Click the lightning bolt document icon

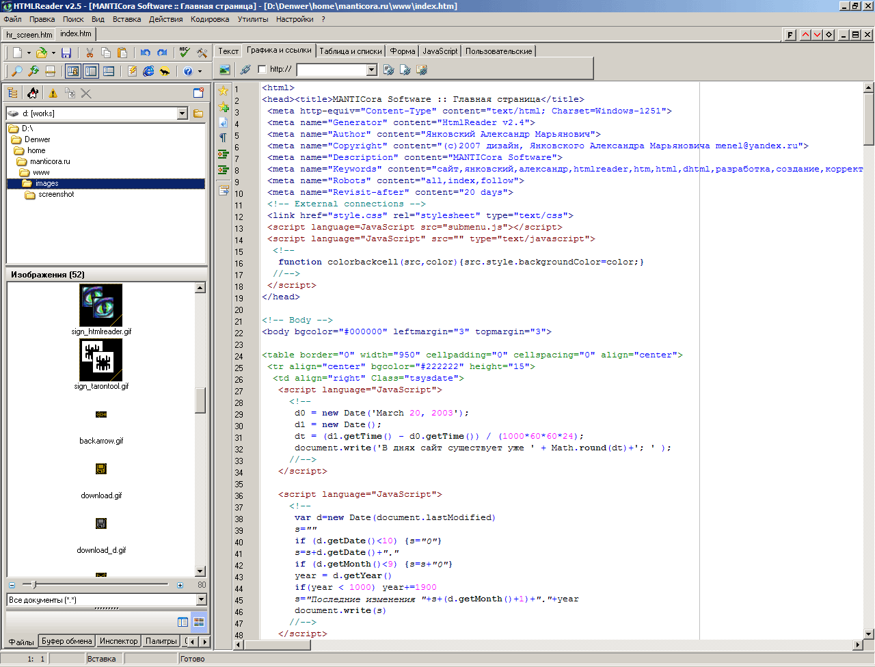coord(132,71)
